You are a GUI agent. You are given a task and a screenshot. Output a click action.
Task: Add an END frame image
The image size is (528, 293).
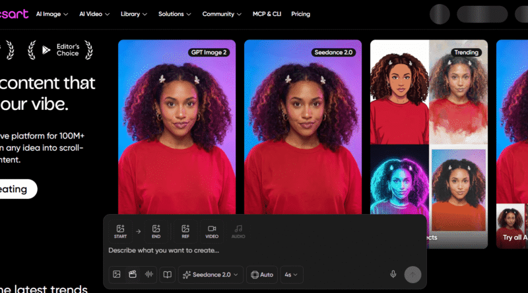[x=156, y=231]
